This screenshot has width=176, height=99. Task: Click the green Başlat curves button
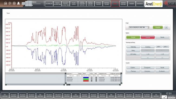[x=133, y=37]
